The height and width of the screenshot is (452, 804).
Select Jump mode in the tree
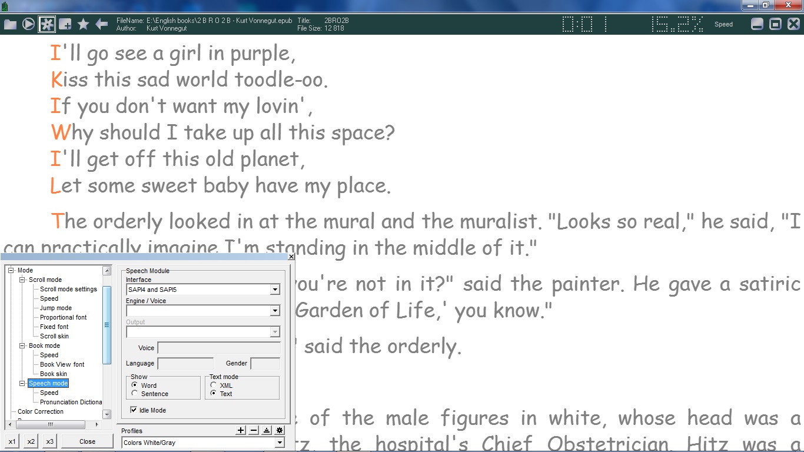pyautogui.click(x=56, y=308)
